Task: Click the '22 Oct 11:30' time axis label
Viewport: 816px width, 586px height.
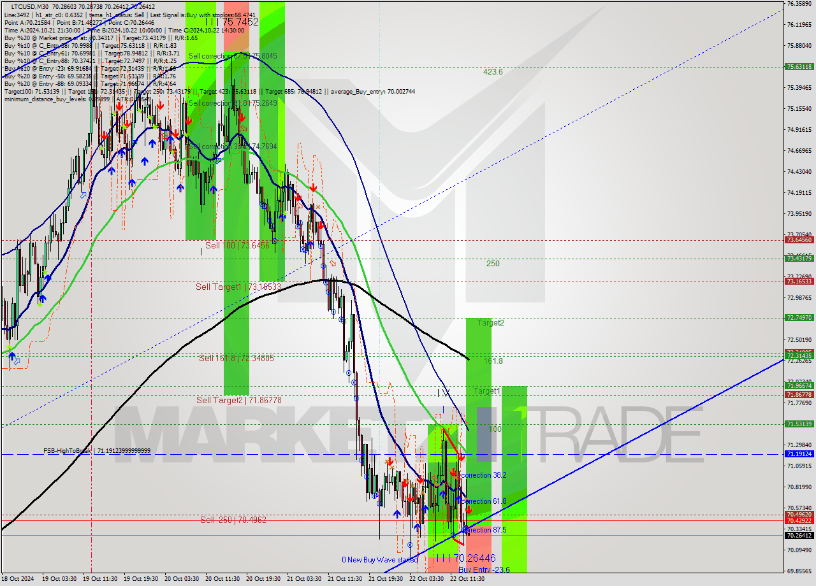Action: [467, 579]
